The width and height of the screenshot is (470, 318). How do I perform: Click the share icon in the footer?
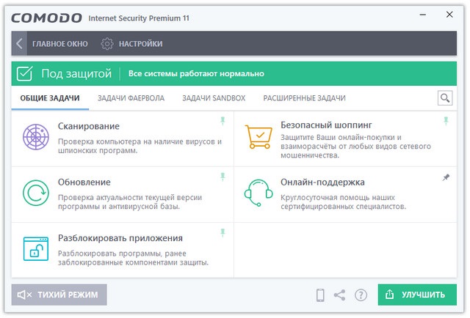pyautogui.click(x=340, y=295)
